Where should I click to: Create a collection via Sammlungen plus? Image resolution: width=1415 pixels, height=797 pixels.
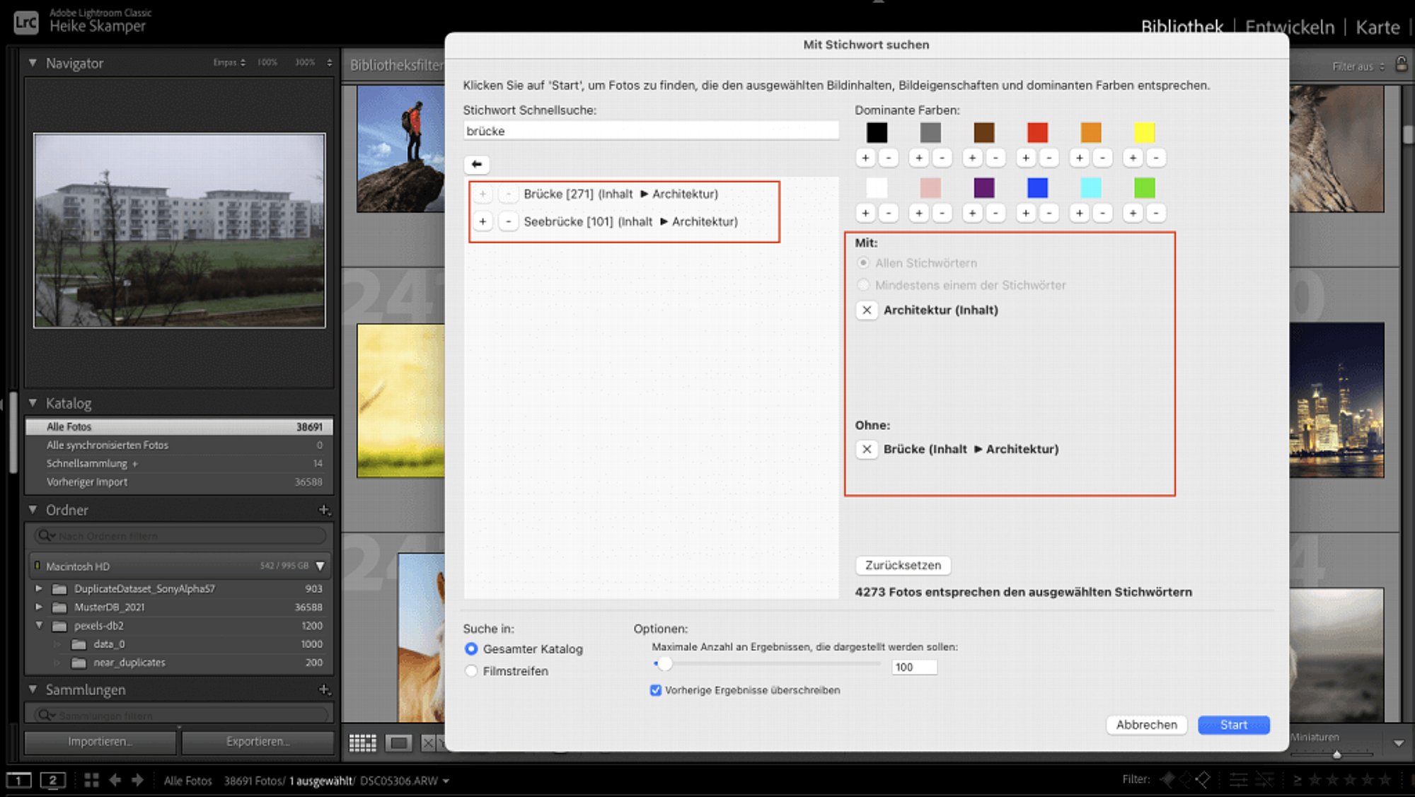click(324, 690)
